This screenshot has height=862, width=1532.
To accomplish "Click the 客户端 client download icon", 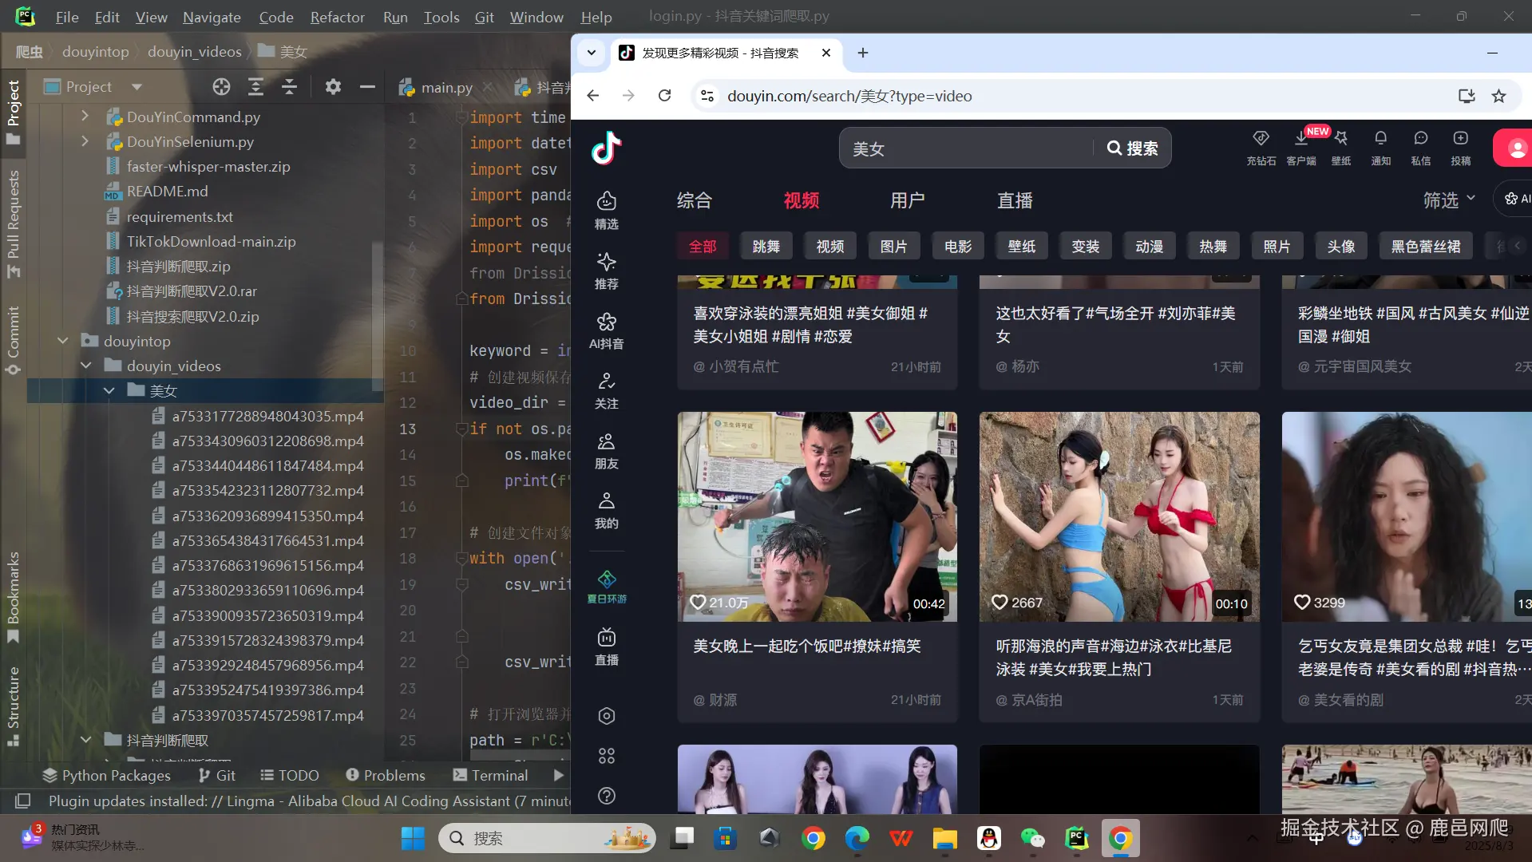I will click(x=1301, y=148).
